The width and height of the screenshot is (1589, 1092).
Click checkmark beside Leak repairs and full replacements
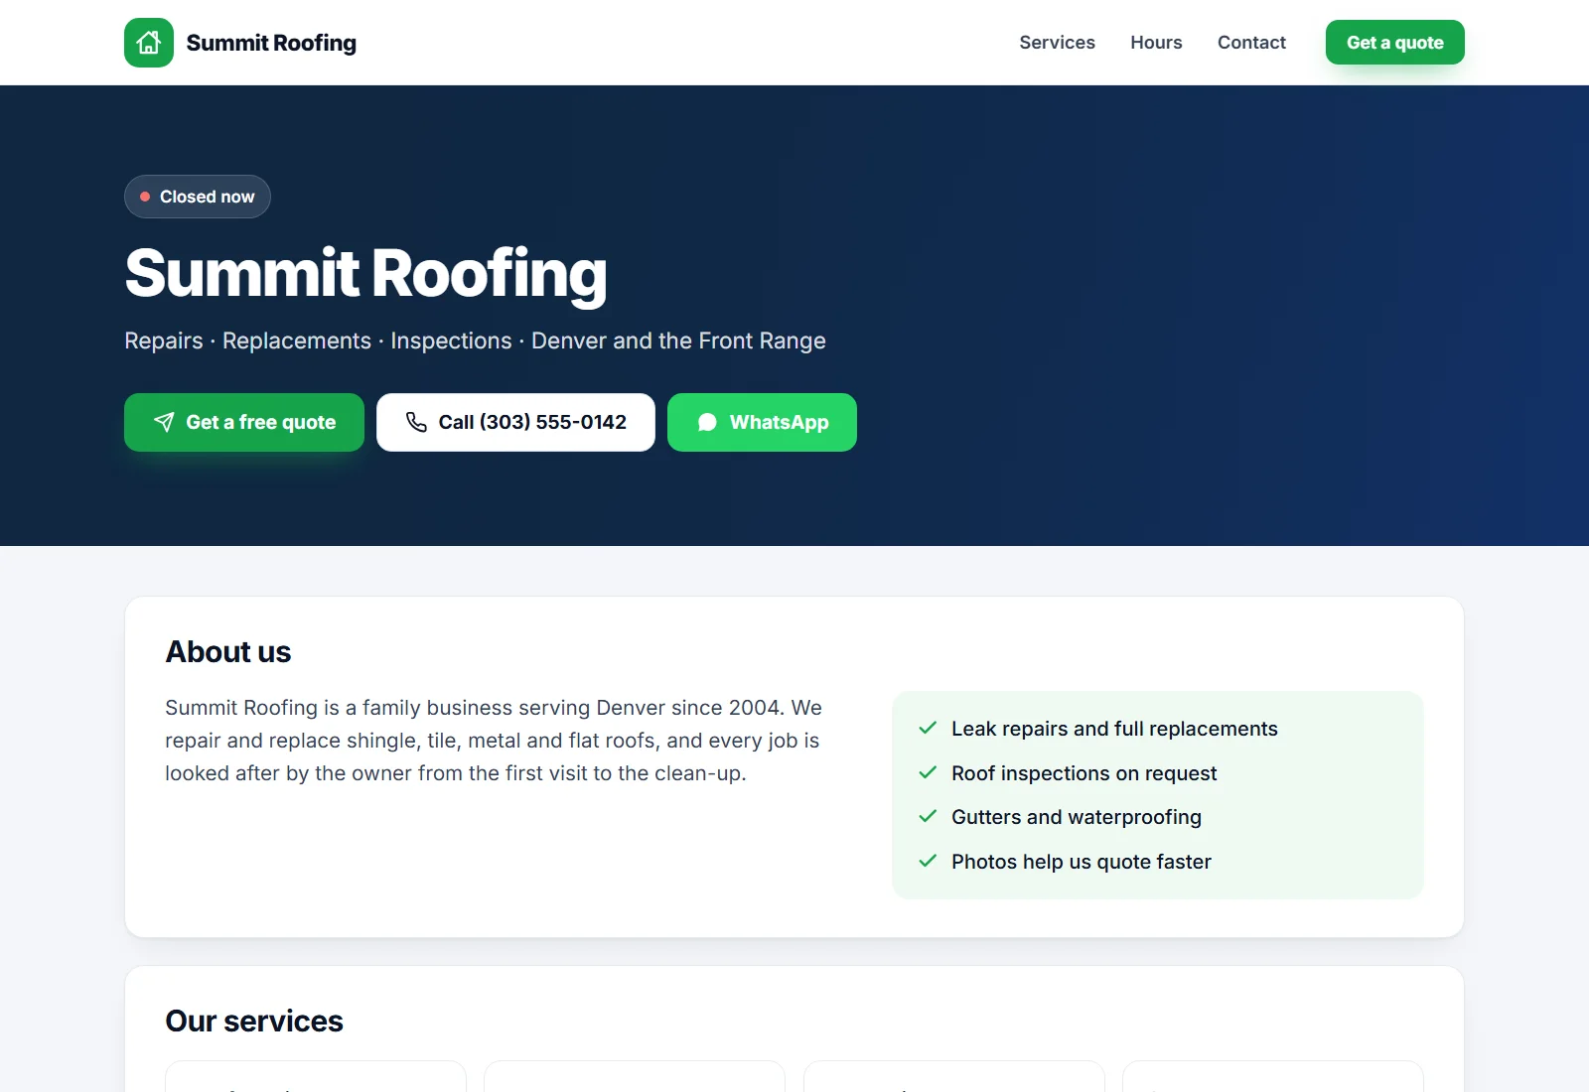[928, 728]
